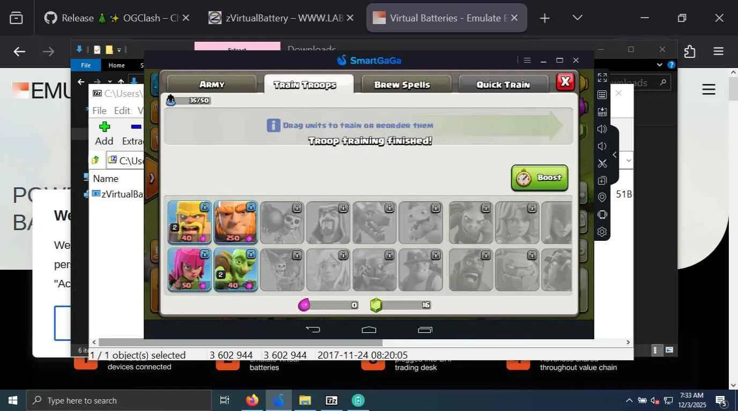The image size is (738, 411).
Task: Select the locked Wall Breaker troop card
Action: point(282,223)
